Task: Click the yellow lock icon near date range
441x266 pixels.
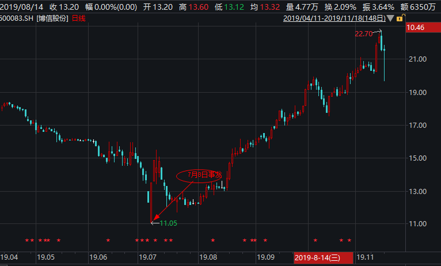Action: [398, 18]
